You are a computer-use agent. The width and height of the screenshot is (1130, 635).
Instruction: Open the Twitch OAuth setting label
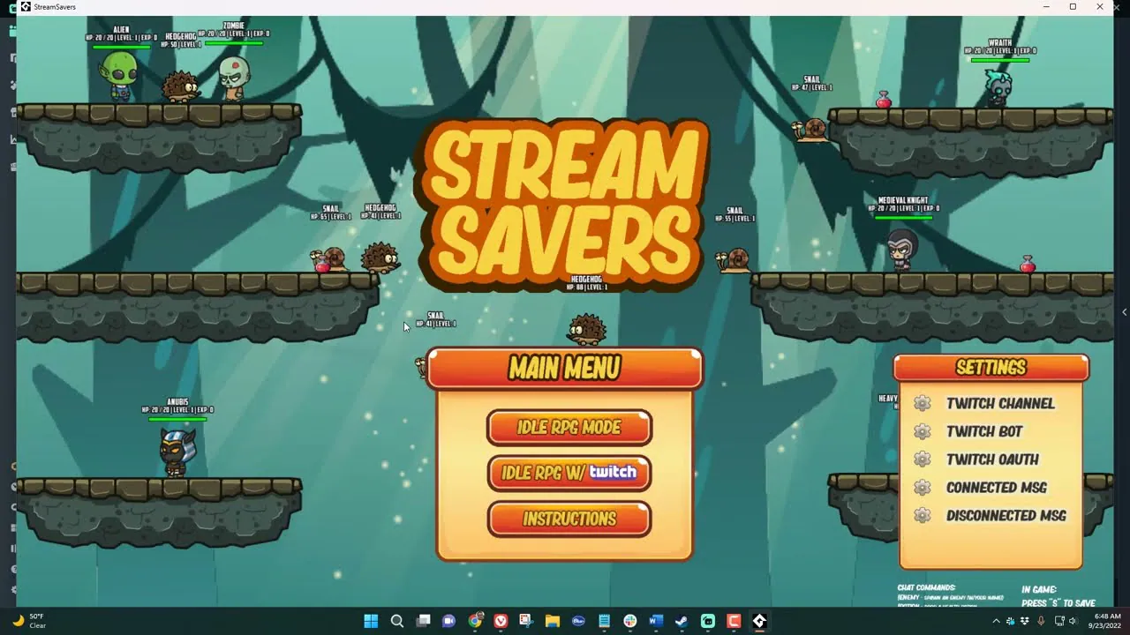[x=992, y=459]
